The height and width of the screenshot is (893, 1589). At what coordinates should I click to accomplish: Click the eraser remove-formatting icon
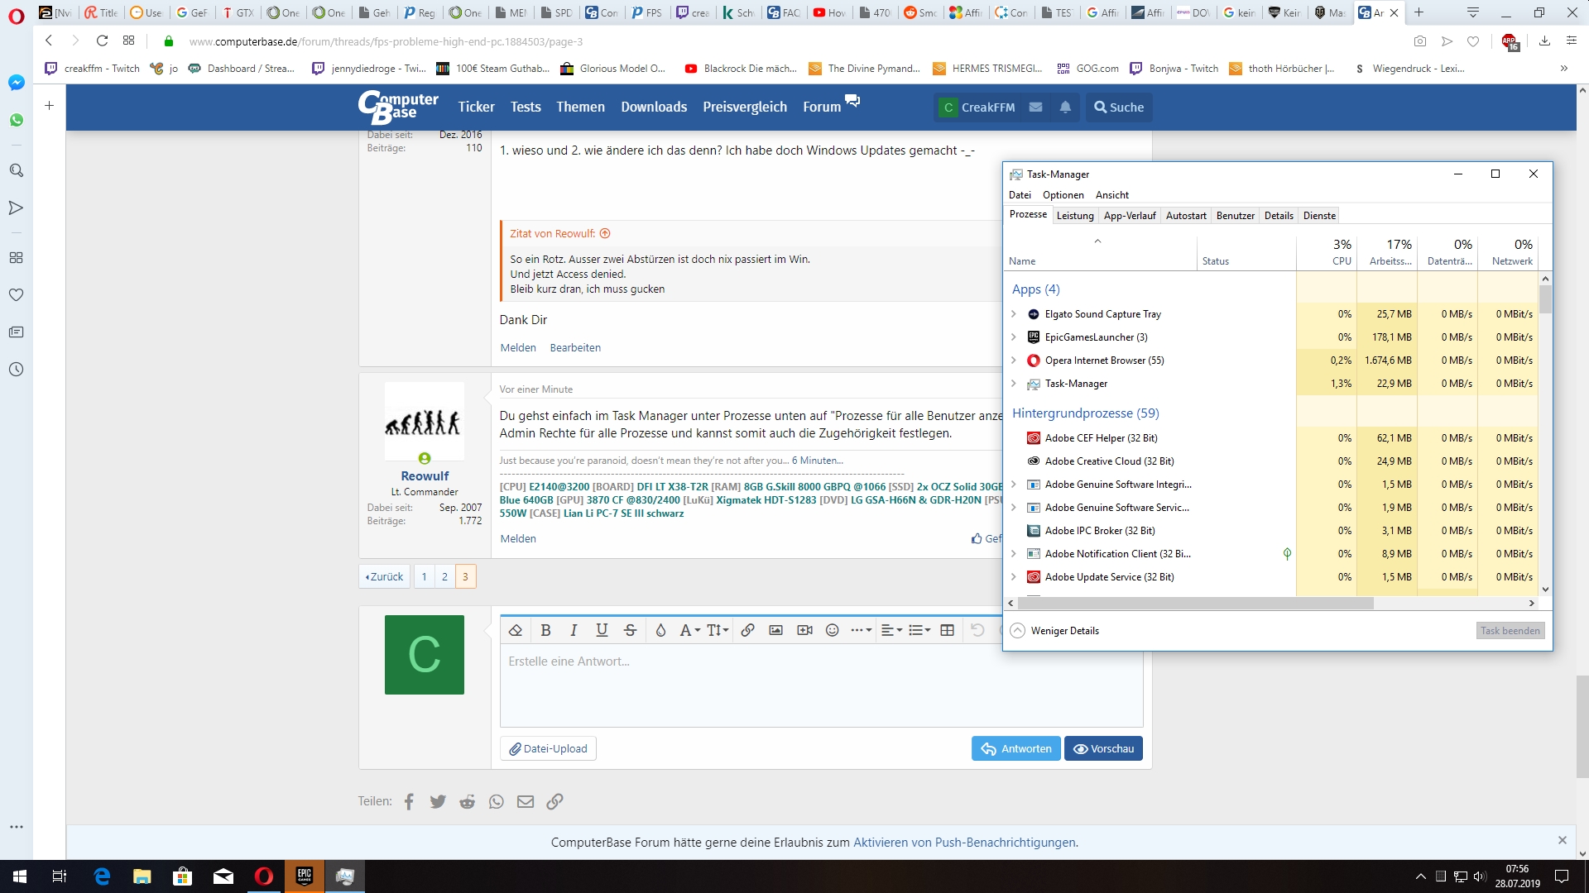click(516, 630)
